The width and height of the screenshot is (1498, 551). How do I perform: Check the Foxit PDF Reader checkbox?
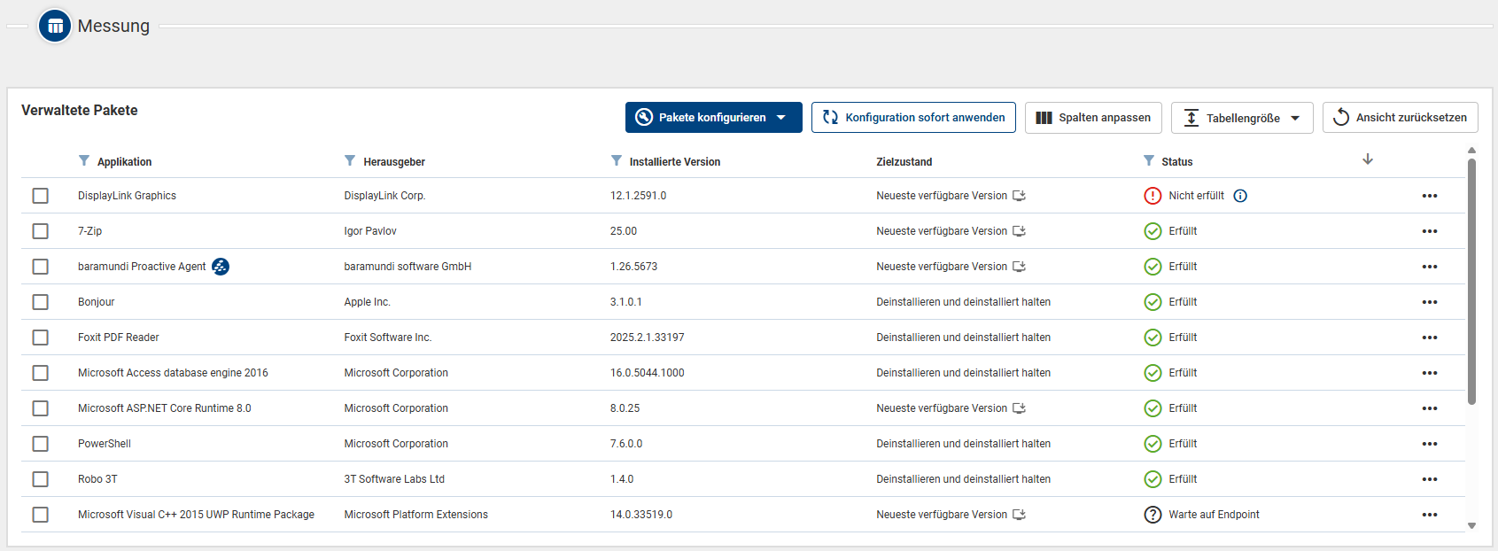(41, 338)
